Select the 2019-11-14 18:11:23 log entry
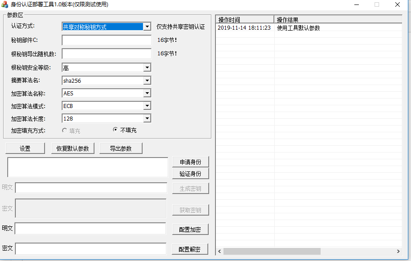Image resolution: width=411 pixels, height=261 pixels. tap(244, 28)
